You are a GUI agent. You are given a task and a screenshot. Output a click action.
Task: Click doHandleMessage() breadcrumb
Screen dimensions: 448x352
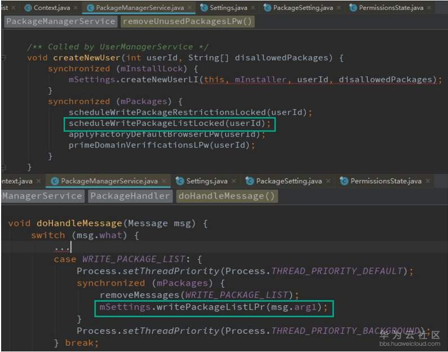tap(227, 196)
